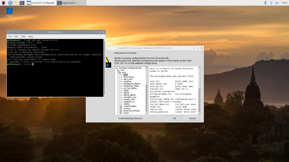Open the terminal Edit menu

(x=16, y=37)
